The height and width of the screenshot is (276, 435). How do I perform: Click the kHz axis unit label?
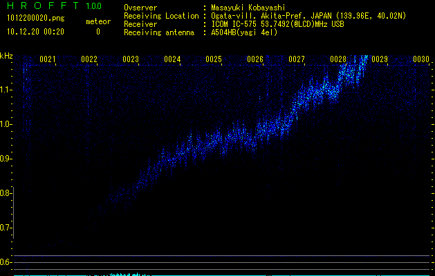tap(6, 56)
